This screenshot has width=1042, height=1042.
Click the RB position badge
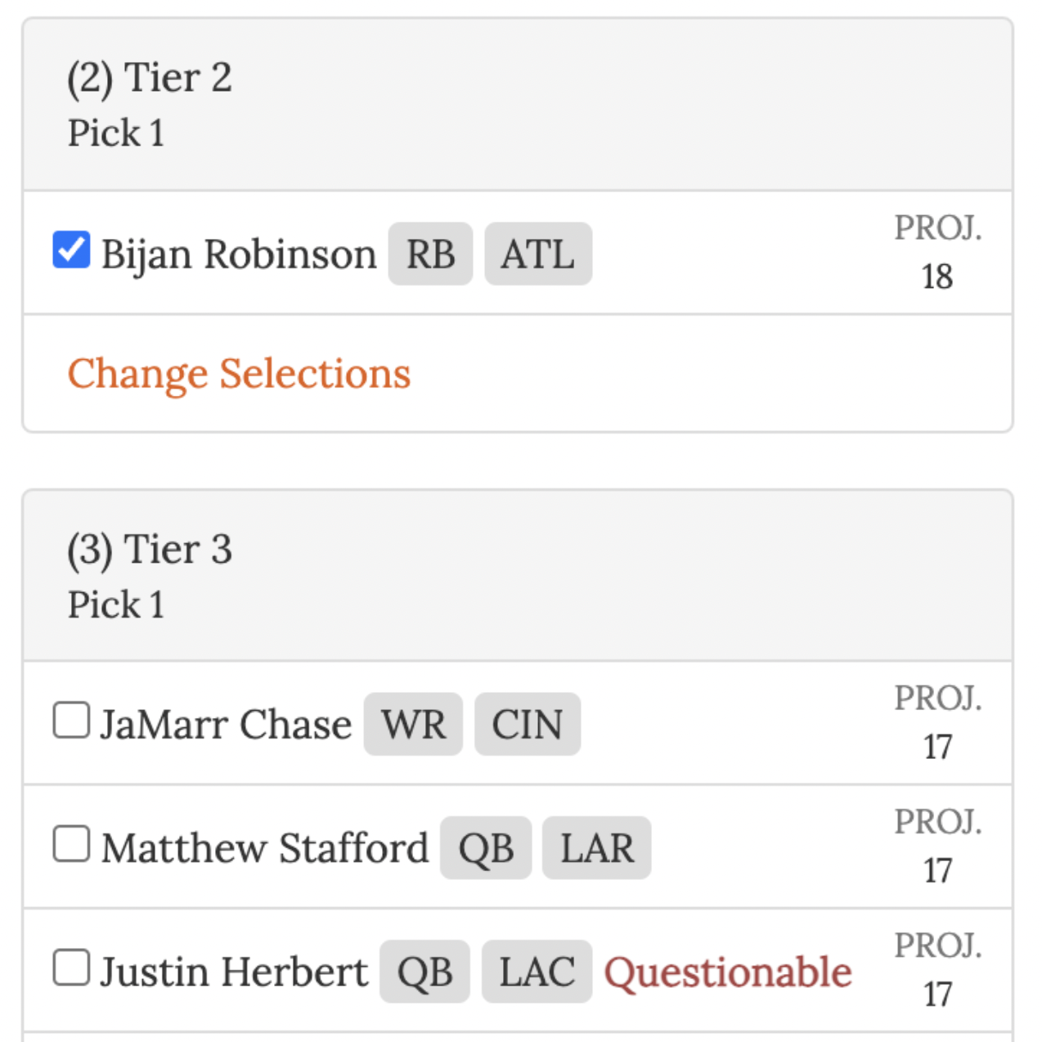point(430,254)
